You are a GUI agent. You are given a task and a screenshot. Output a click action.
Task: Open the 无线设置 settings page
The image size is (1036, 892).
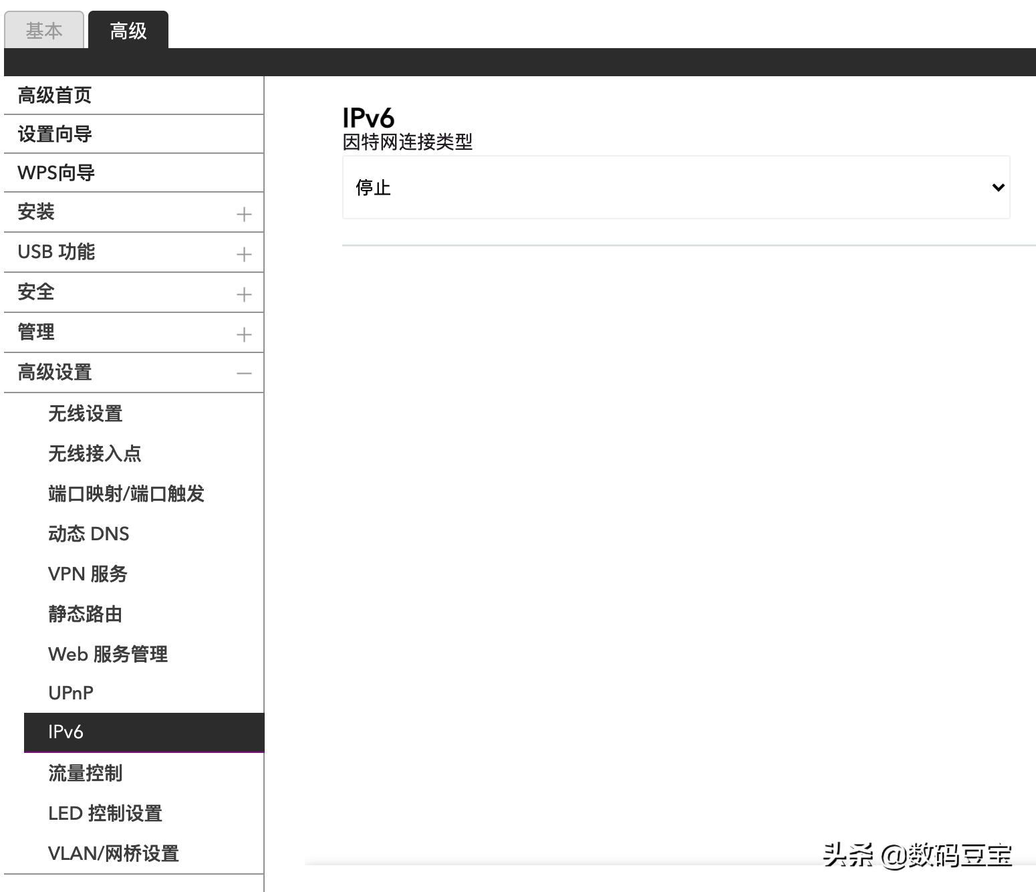(85, 413)
